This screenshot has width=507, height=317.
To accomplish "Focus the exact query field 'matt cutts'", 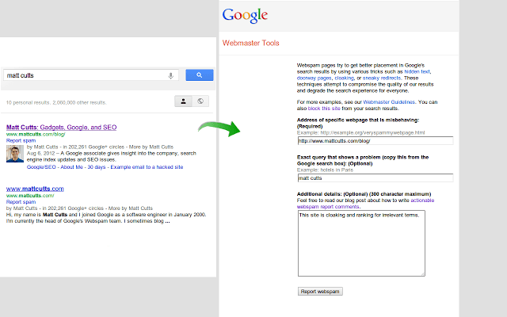I will pyautogui.click(x=375, y=178).
